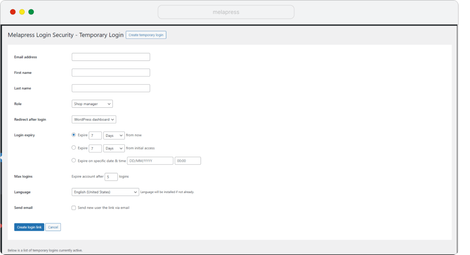The height and width of the screenshot is (255, 470).
Task: Click the DD/MM/YYYY date field
Action: [150, 161]
